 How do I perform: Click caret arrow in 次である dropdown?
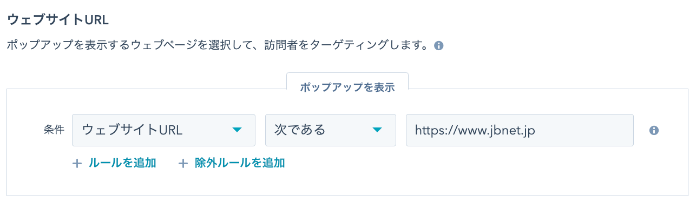(377, 130)
